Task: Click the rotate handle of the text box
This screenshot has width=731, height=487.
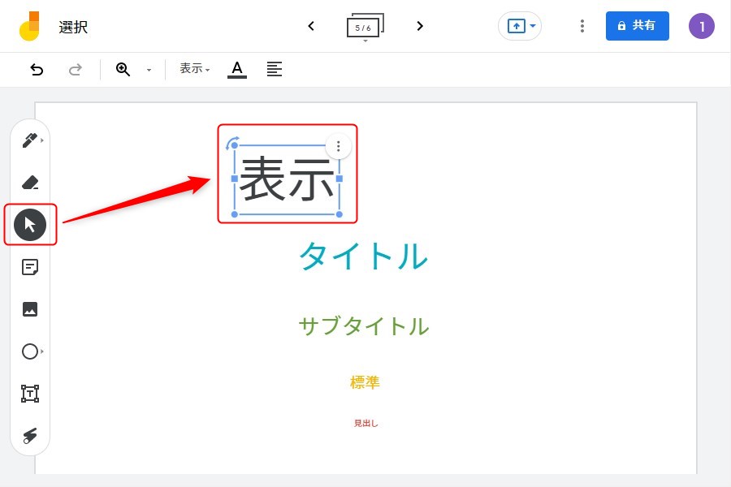Action: coord(231,142)
